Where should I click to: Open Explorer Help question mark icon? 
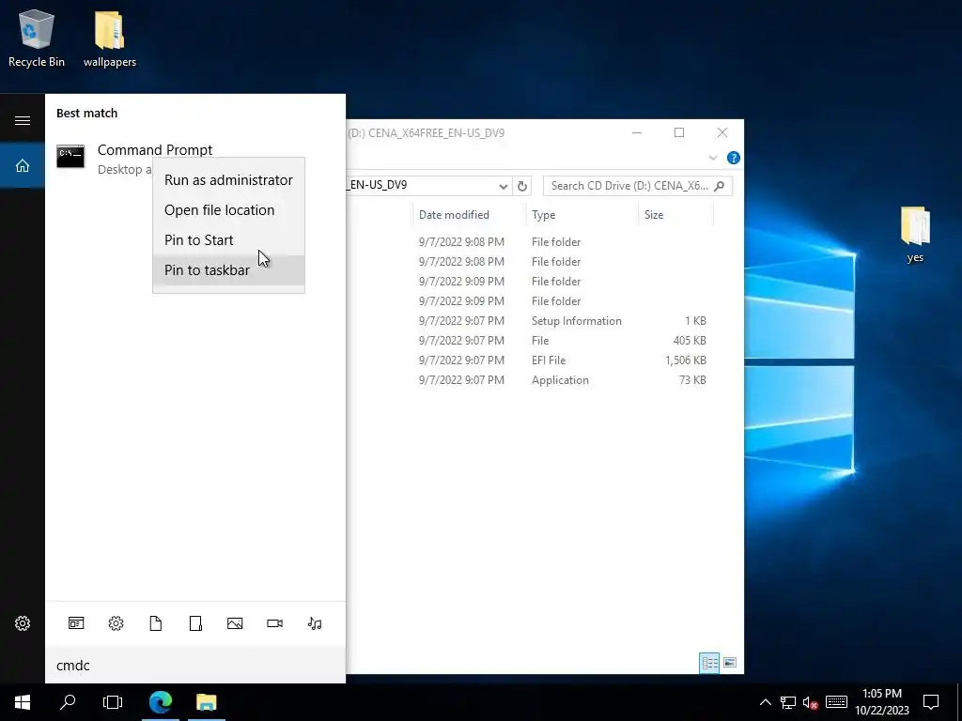(x=733, y=158)
